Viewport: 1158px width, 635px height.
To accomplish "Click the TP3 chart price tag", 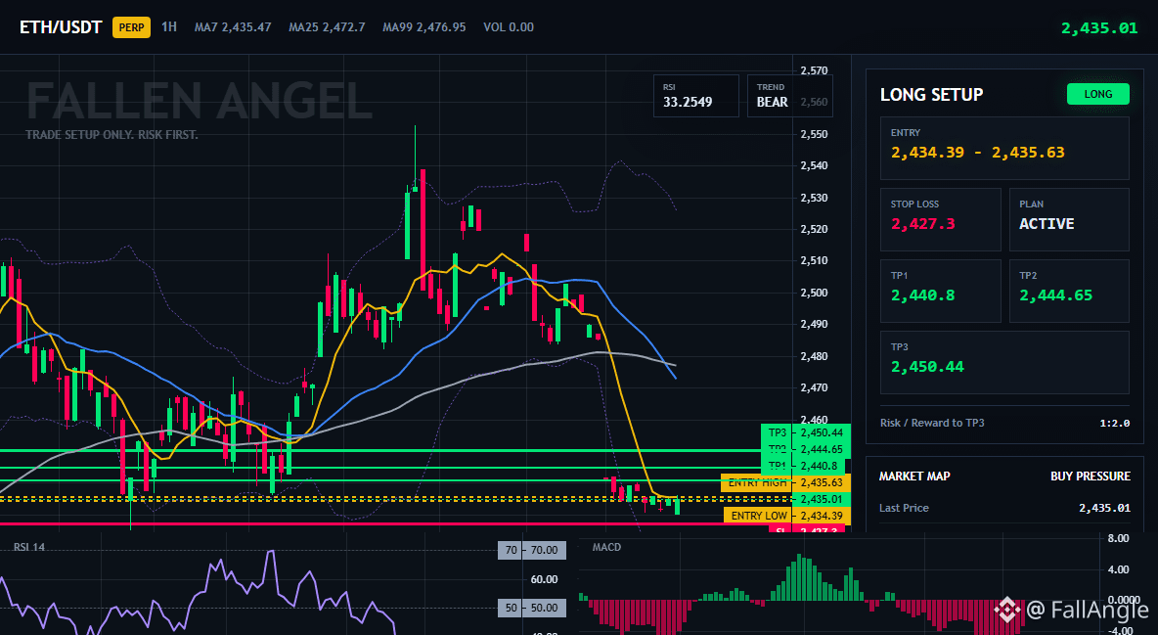I will click(806, 432).
